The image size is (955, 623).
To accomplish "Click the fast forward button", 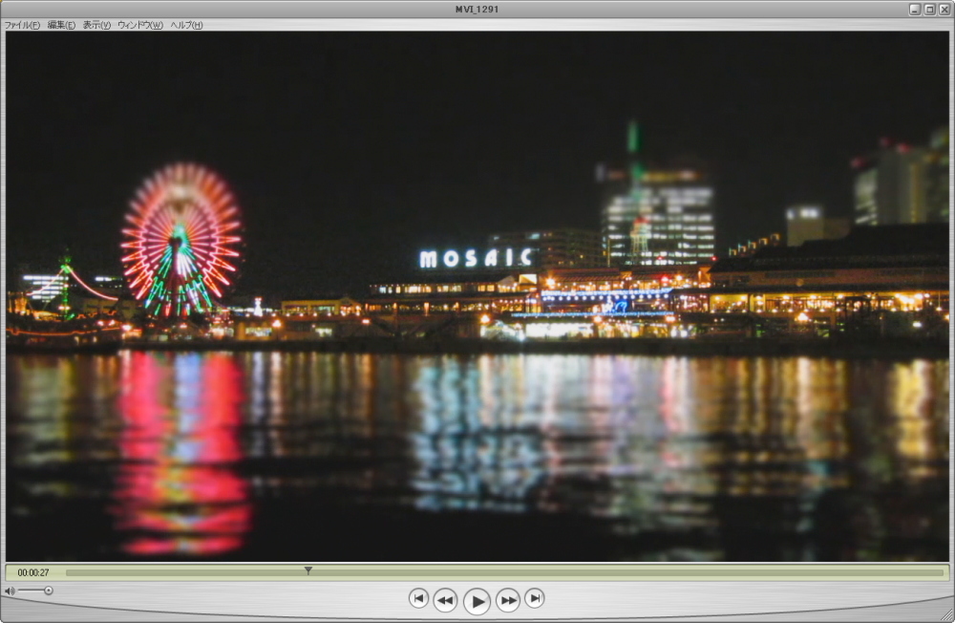I will click(508, 600).
